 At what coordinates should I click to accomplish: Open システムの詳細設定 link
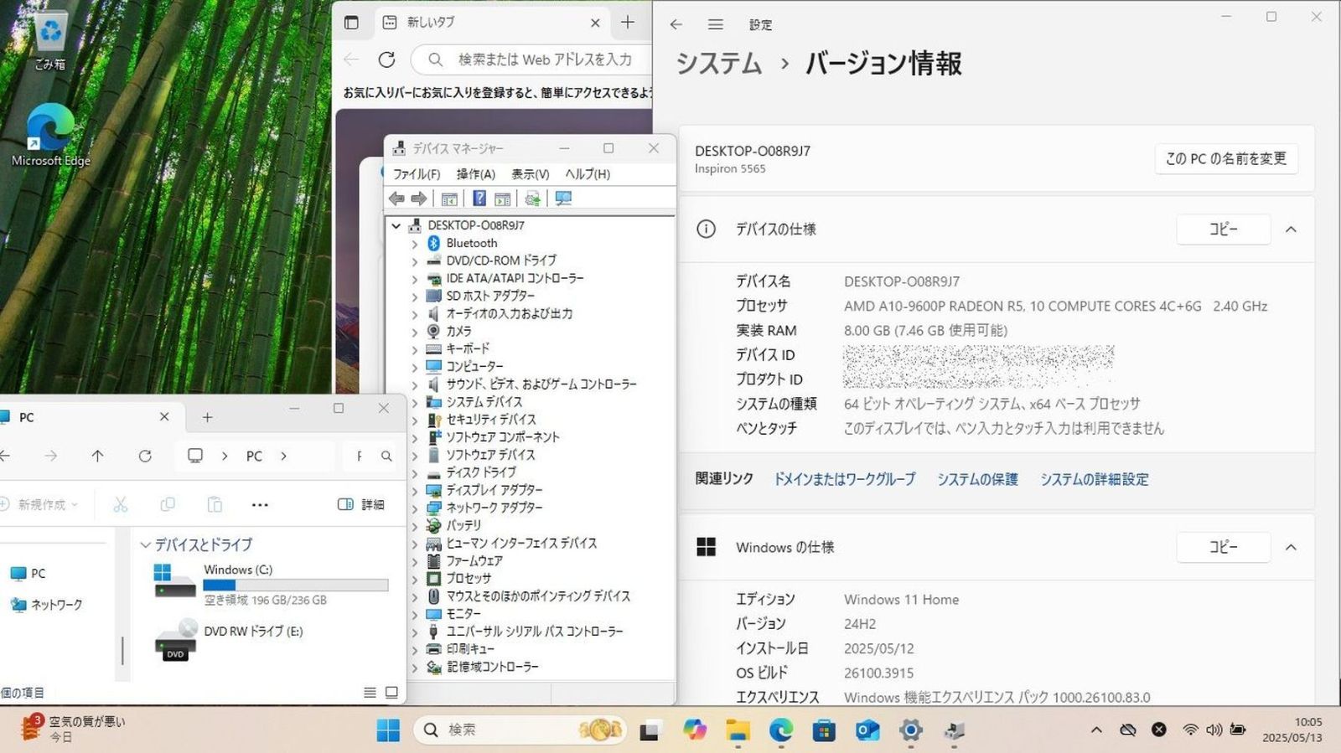(x=1095, y=479)
